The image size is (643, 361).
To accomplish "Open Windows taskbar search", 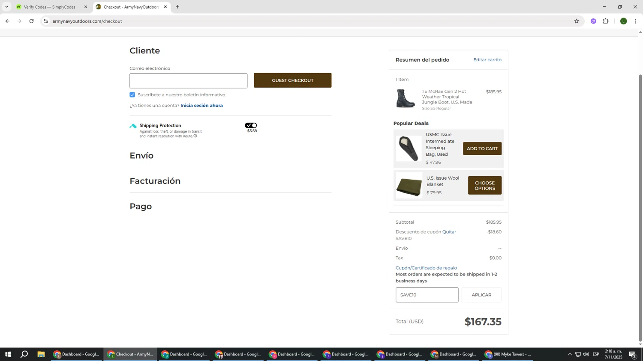I will click(24, 354).
